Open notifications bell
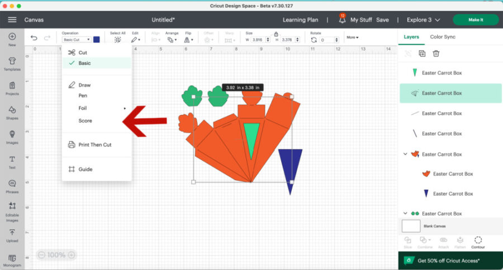Screen dimensions: 503x270 click(341, 20)
